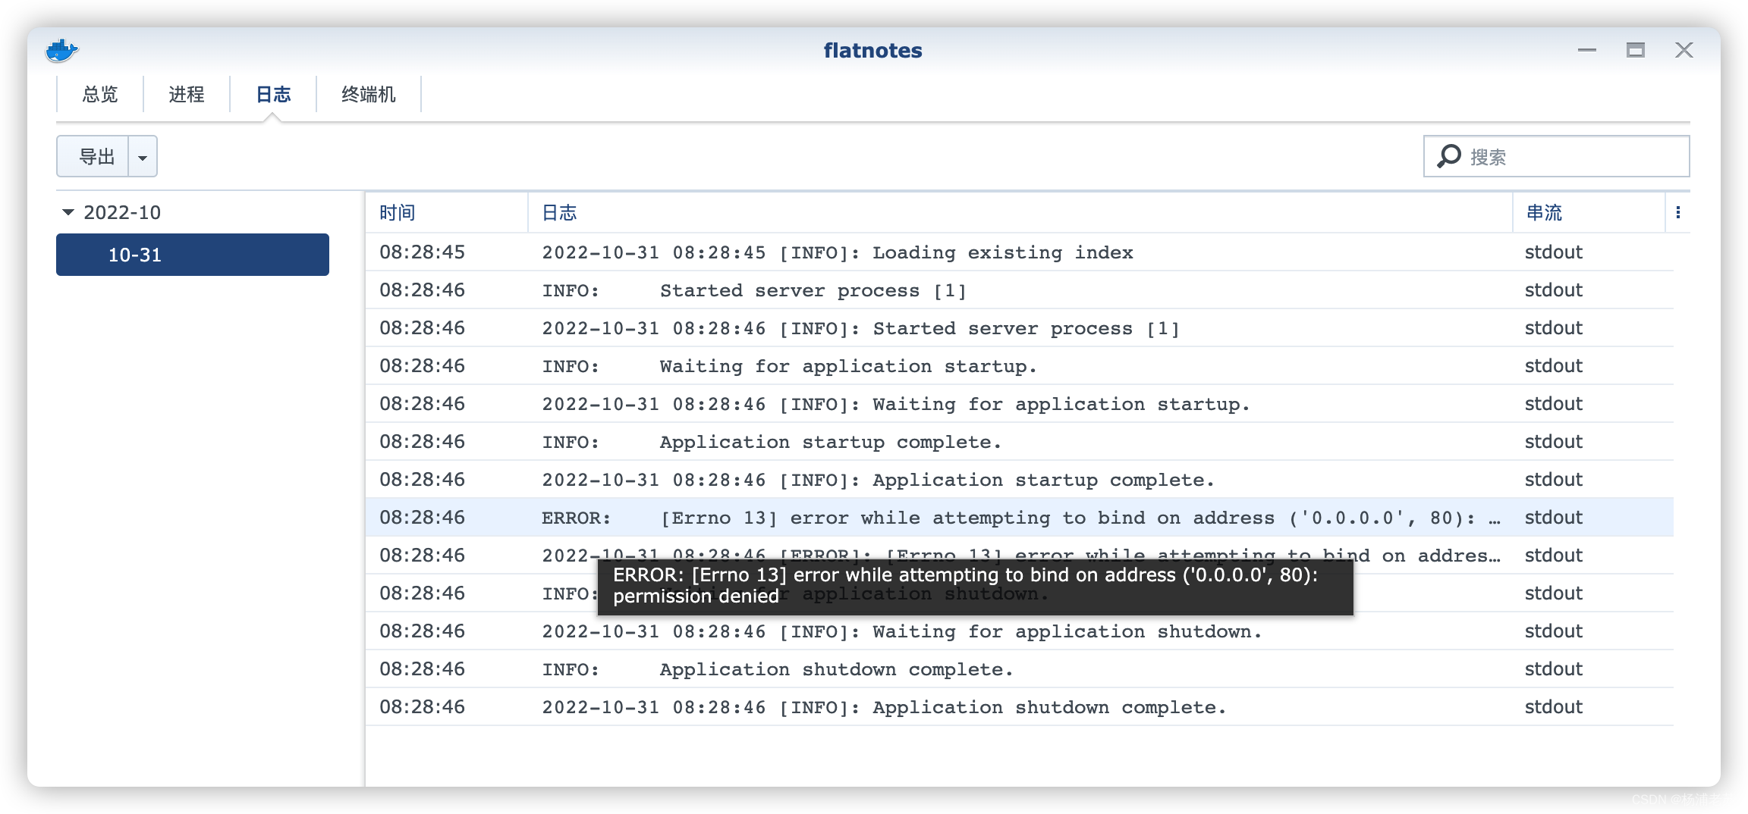The width and height of the screenshot is (1748, 814).
Task: Click the Docker whale icon
Action: 61,51
